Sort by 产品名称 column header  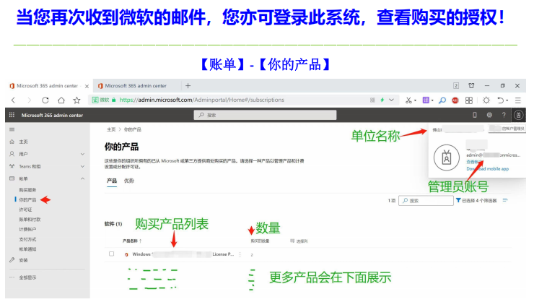click(132, 241)
